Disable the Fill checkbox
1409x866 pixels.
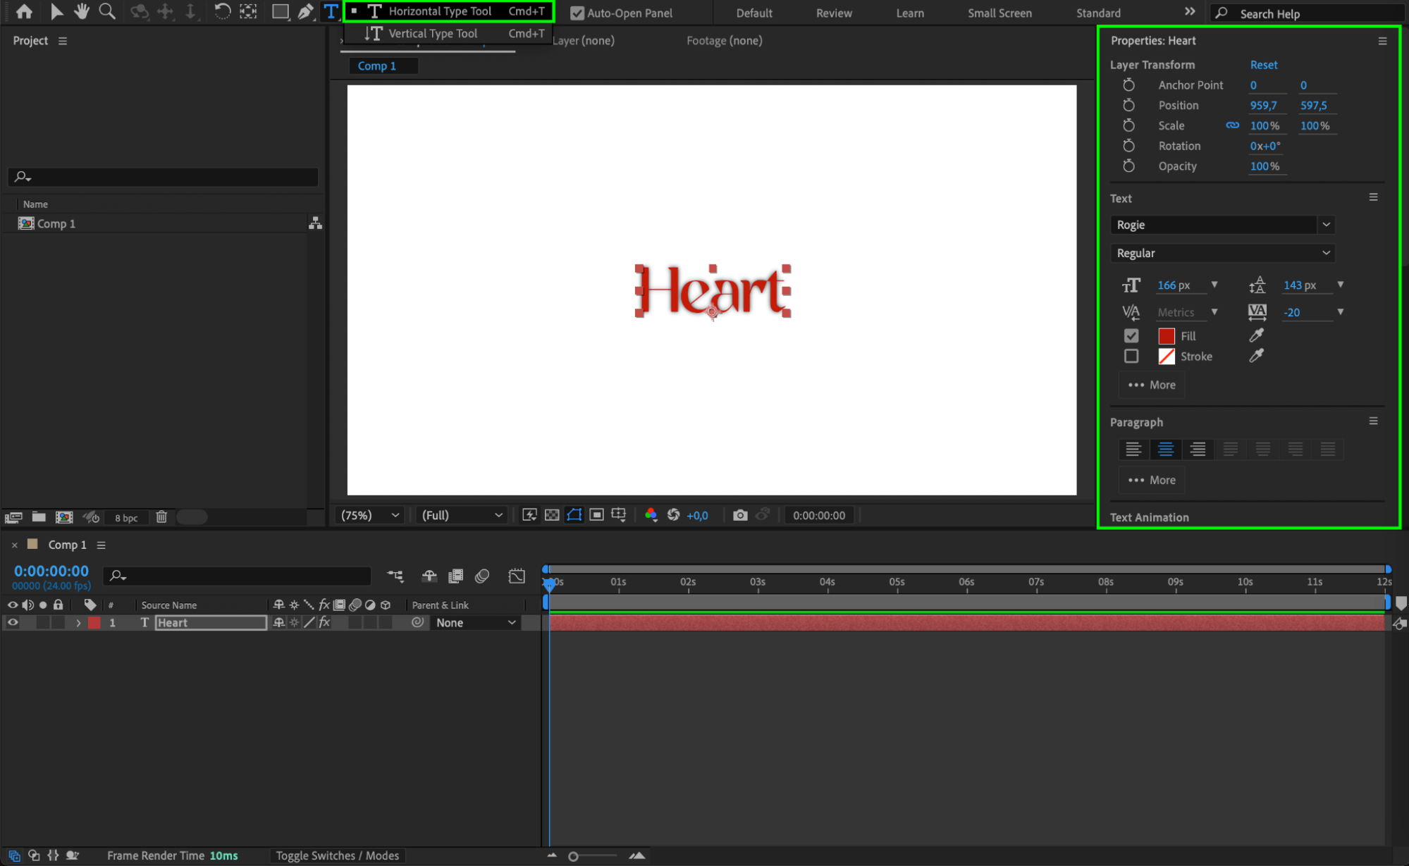click(x=1131, y=336)
